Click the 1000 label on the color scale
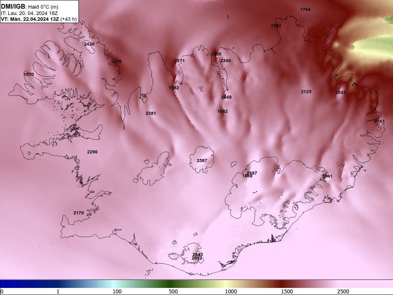 click(231, 291)
